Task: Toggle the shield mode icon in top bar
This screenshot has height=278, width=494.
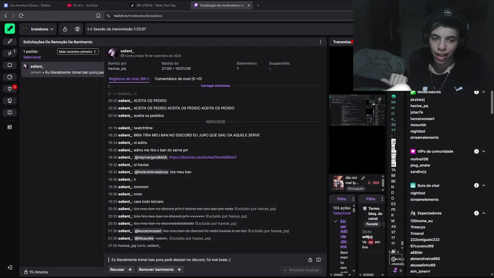Action: coord(77,29)
